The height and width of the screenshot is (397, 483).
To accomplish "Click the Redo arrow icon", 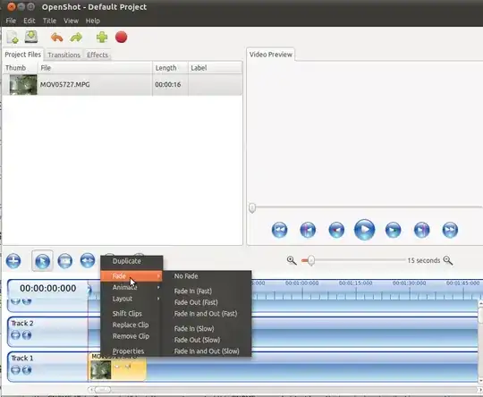I will point(76,38).
